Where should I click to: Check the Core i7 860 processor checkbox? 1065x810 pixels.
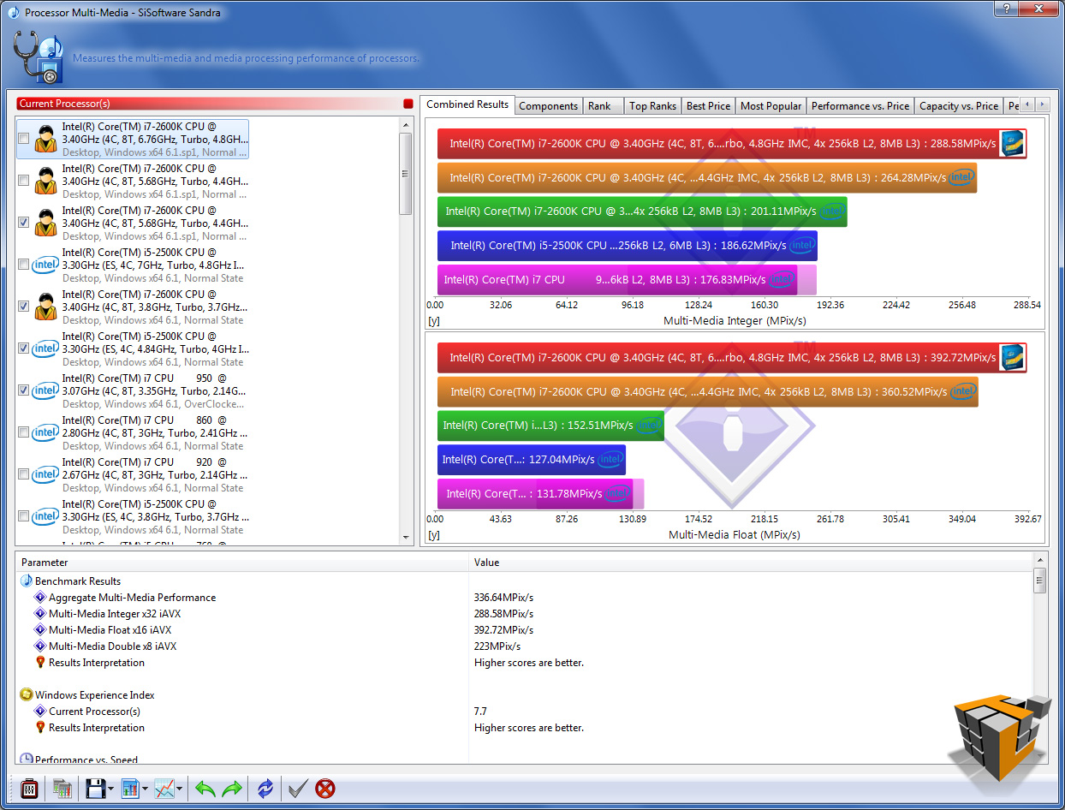23,432
